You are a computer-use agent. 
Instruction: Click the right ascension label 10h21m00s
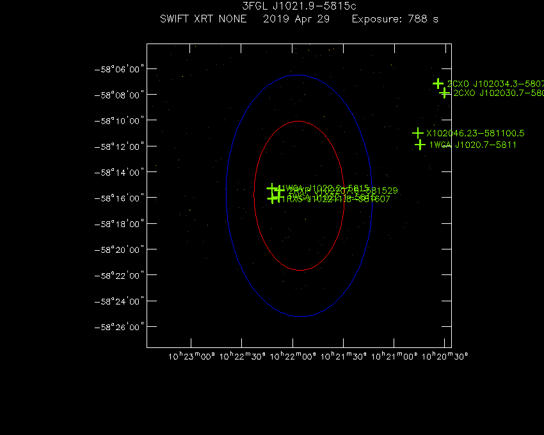(394, 356)
